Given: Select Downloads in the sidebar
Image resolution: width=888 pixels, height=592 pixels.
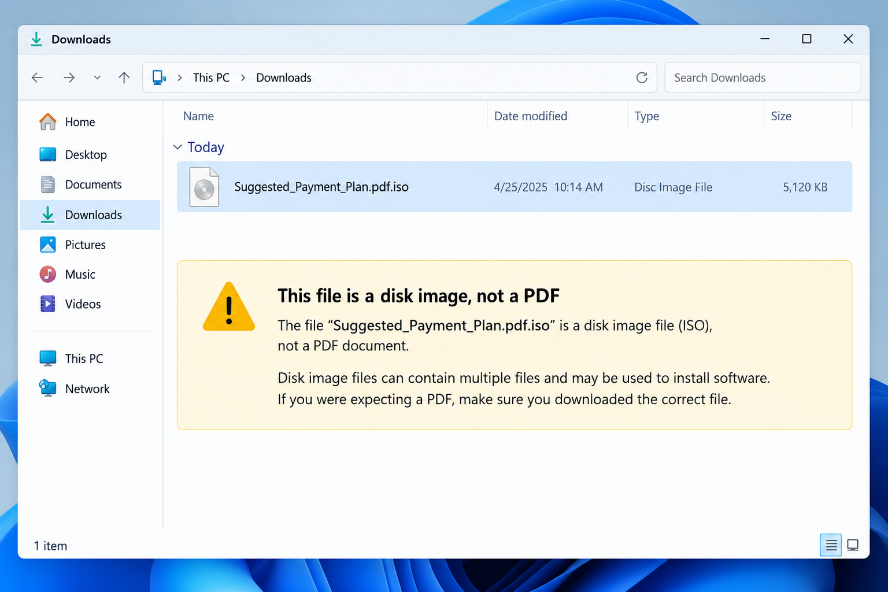Looking at the screenshot, I should pyautogui.click(x=90, y=215).
